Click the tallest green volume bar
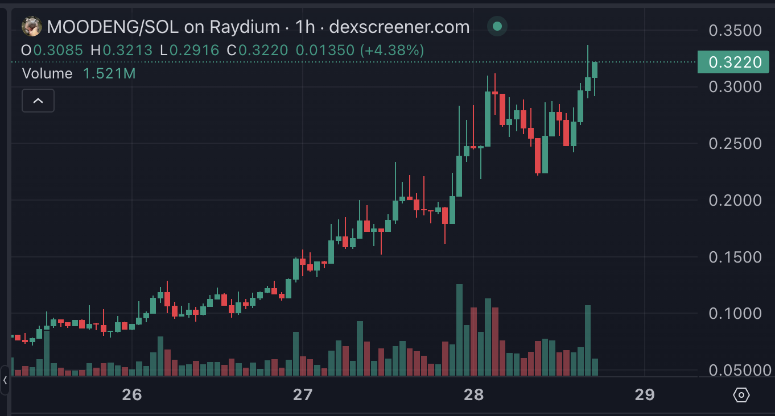Screen dimensions: 775x416 459,330
